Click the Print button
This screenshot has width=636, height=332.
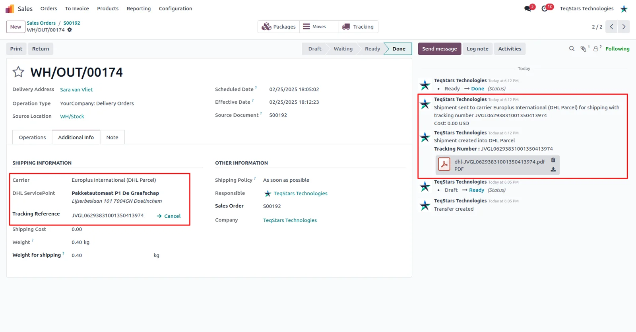pos(16,49)
